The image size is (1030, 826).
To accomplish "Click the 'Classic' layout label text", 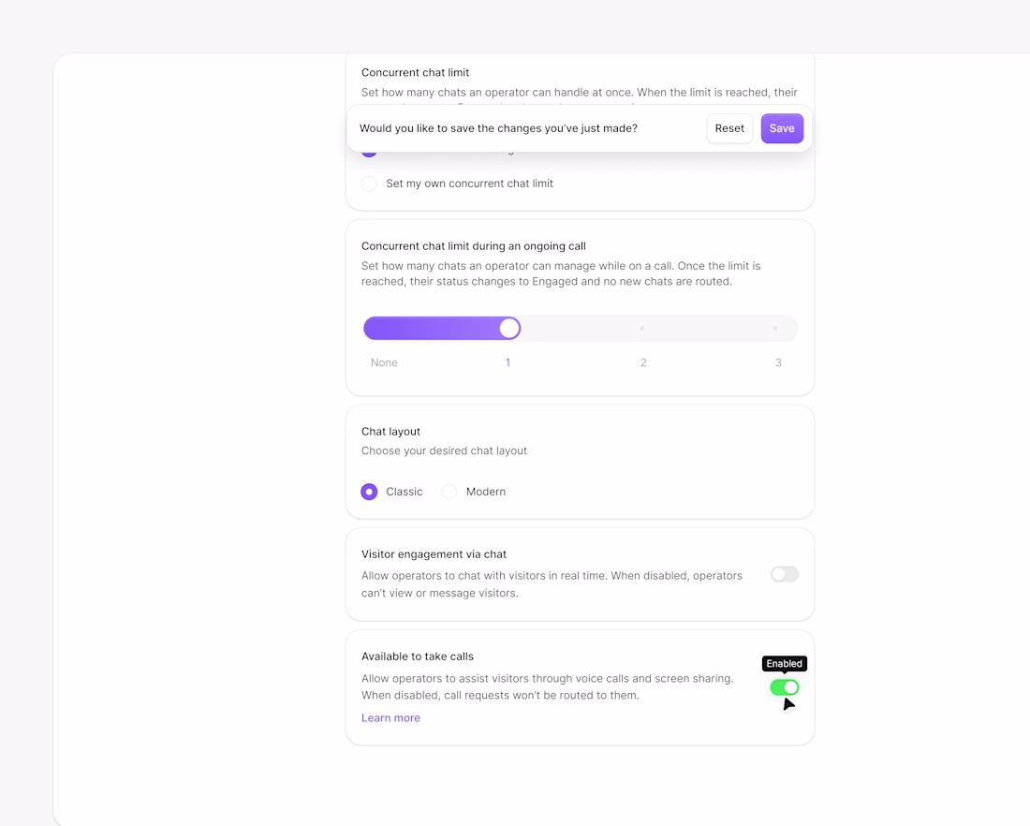I will tap(405, 492).
